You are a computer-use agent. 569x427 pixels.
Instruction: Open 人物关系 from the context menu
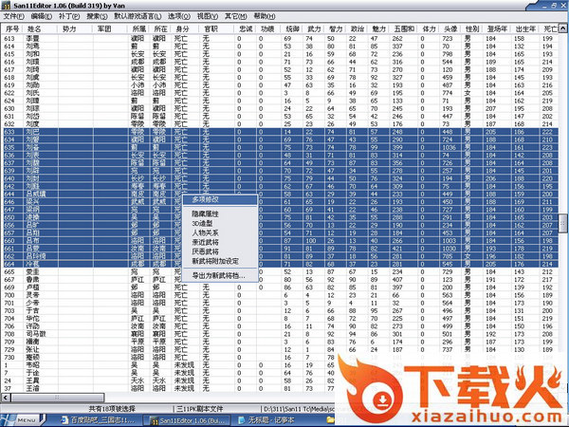pos(208,234)
